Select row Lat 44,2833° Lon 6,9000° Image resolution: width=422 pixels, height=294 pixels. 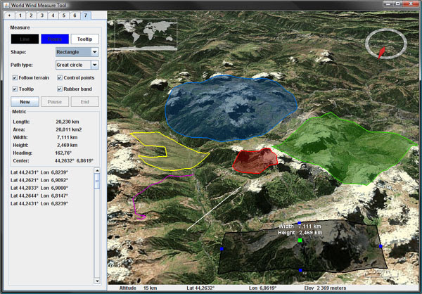click(x=39, y=188)
